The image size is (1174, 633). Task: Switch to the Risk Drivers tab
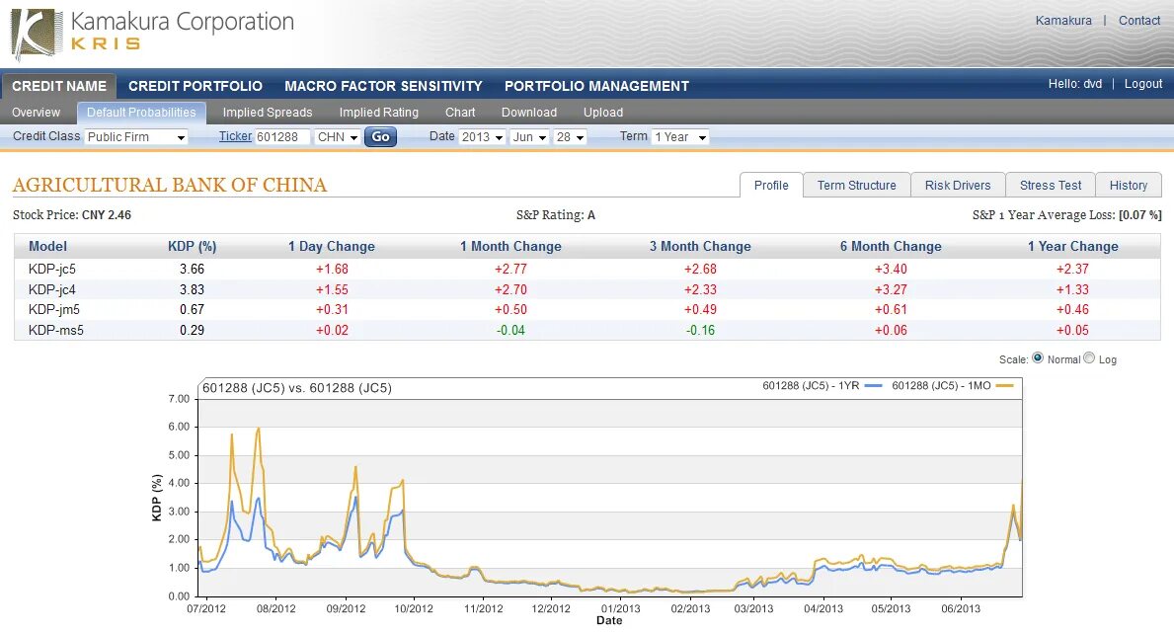point(958,185)
